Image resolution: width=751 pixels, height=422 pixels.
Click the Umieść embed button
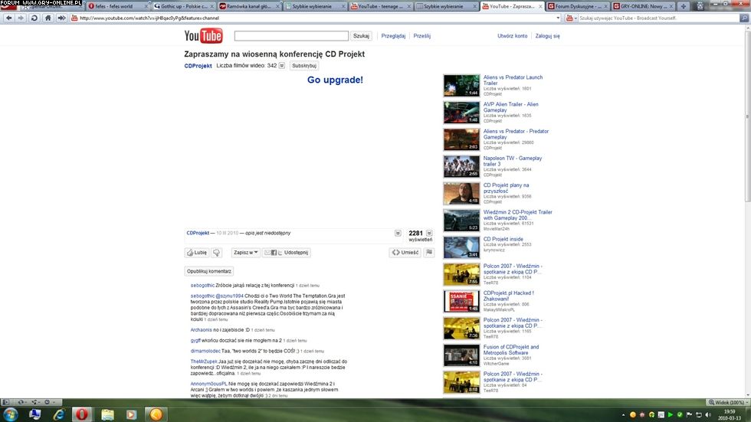pos(405,252)
